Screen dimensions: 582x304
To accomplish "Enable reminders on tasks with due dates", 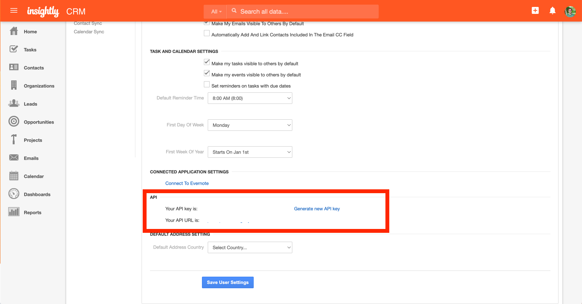I will pyautogui.click(x=207, y=84).
